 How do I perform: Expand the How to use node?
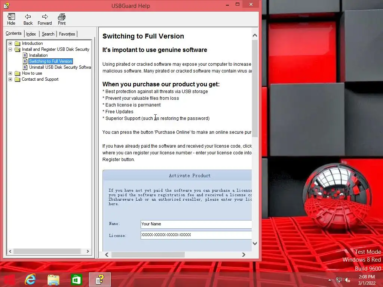tap(10, 73)
